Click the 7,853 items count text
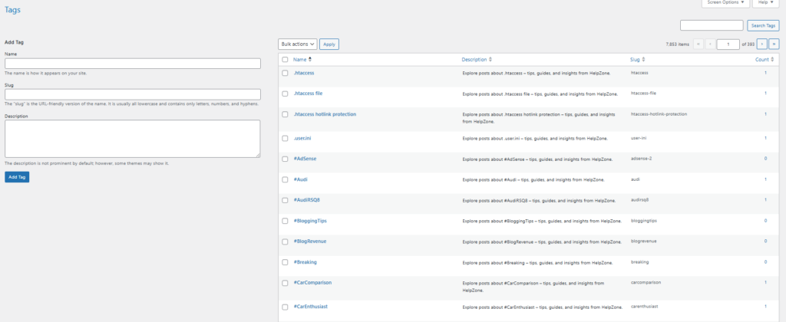Image resolution: width=786 pixels, height=322 pixels. [x=677, y=44]
